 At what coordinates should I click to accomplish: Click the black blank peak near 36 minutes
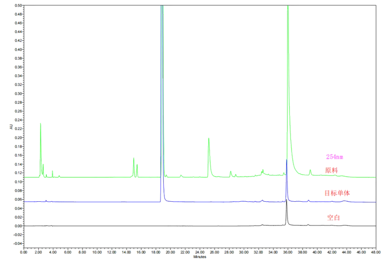click(x=286, y=203)
